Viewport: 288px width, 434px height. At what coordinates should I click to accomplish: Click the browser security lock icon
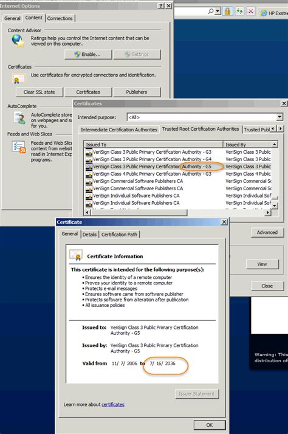point(227,12)
